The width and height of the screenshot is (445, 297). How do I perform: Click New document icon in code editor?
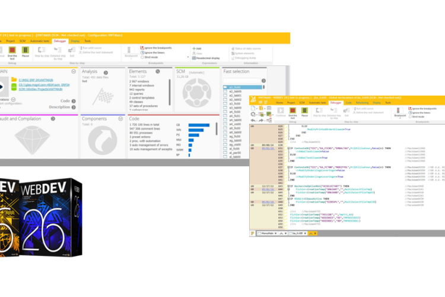[x=253, y=108]
